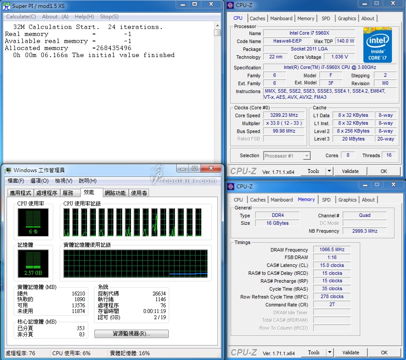Minimize the upper CPU-Z window
406x360 pixels.
pos(365,4)
